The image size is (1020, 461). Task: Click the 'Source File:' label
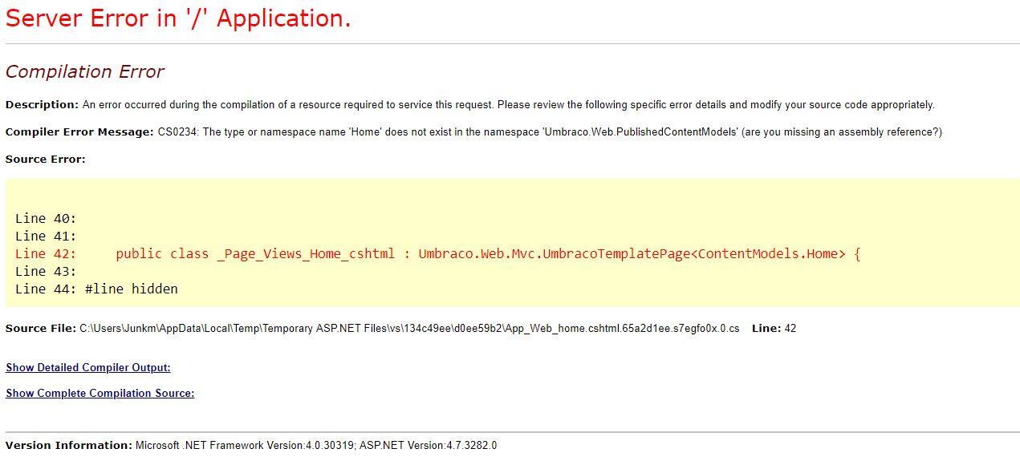click(41, 329)
